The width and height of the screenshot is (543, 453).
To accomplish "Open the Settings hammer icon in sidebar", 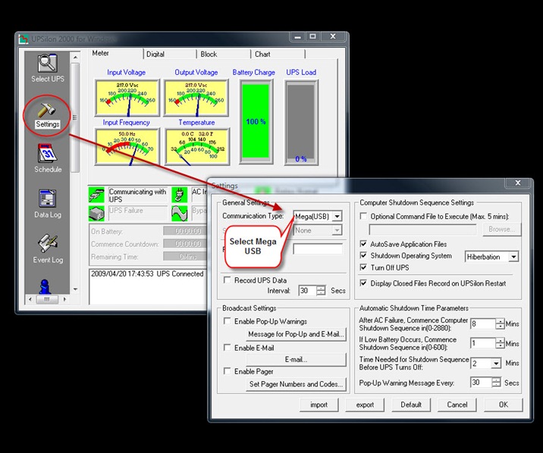I will click(47, 111).
